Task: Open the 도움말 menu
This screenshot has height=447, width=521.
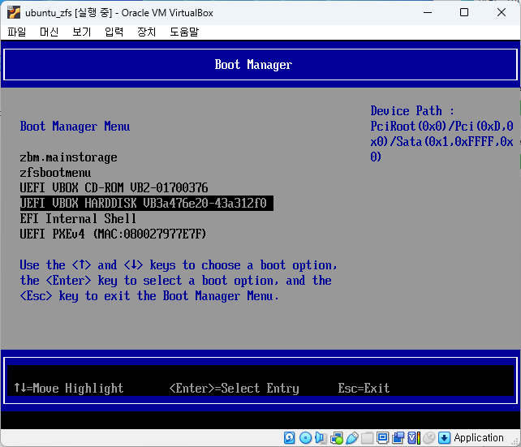Action: click(184, 32)
